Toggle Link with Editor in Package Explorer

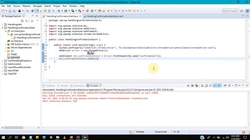(27, 21)
